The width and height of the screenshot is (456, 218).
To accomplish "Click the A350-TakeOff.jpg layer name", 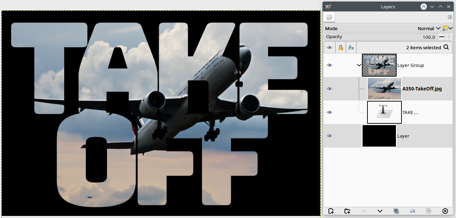I will pyautogui.click(x=422, y=89).
